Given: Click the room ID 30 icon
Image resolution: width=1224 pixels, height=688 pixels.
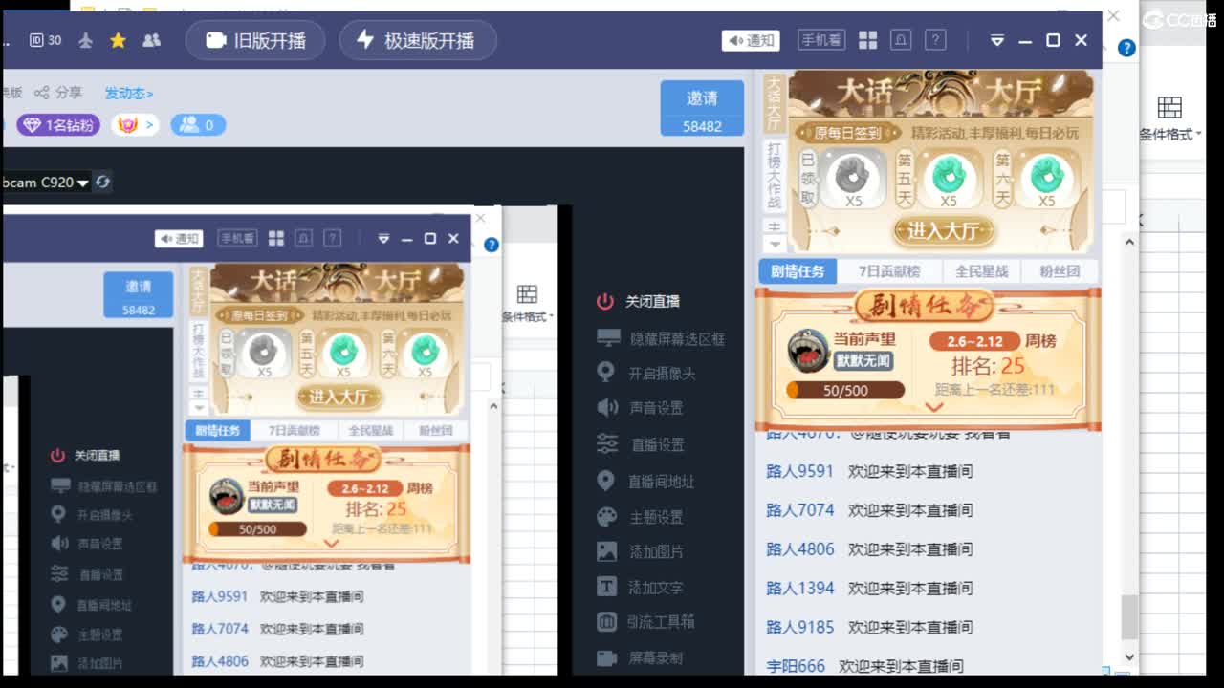Looking at the screenshot, I should (45, 40).
